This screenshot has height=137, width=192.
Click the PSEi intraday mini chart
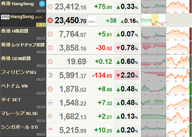point(153,75)
